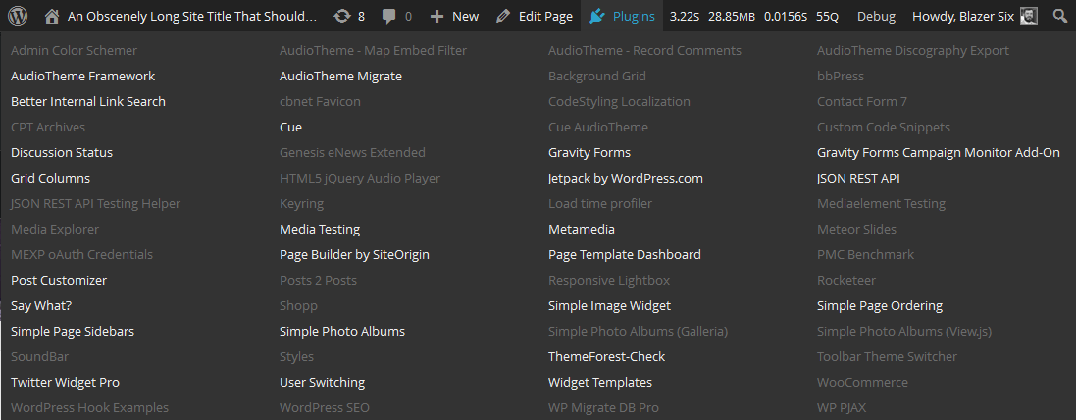The width and height of the screenshot is (1076, 420).
Task: Choose AudioTheme Framework from the plugins list
Action: click(x=82, y=76)
